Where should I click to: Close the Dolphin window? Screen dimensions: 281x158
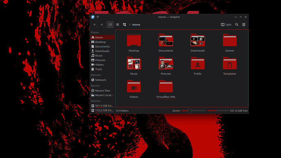[246, 17]
